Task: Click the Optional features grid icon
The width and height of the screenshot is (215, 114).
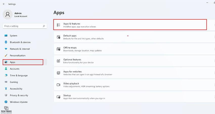Action: pos(58,61)
